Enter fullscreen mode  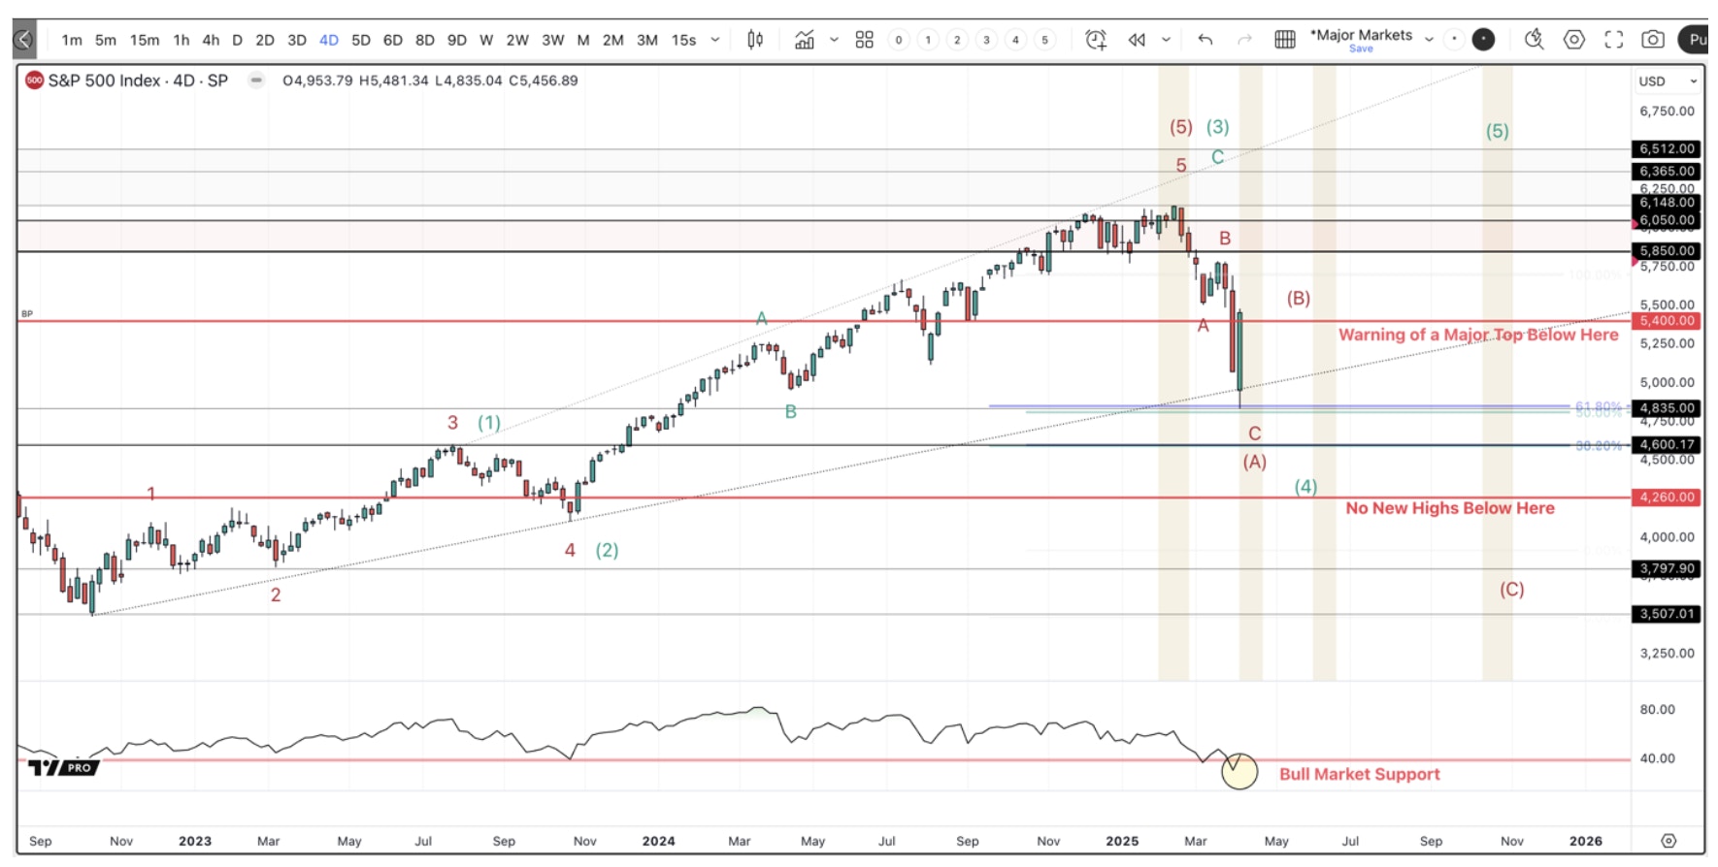tap(1614, 40)
